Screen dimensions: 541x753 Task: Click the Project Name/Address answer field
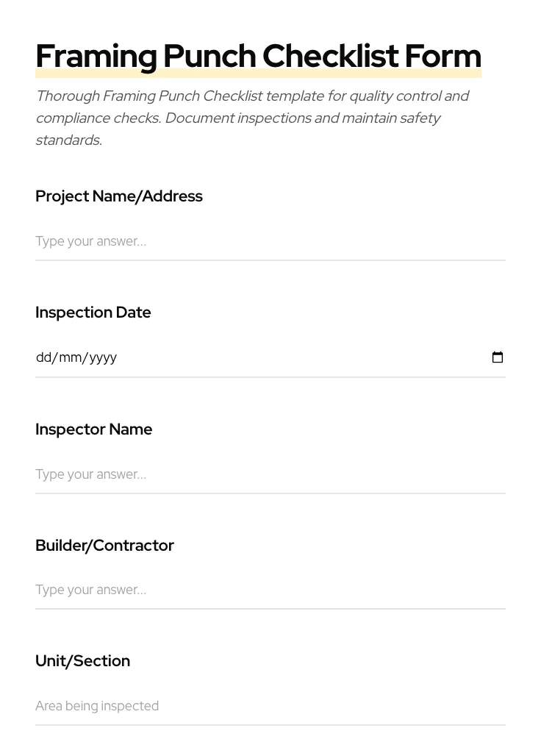coord(270,241)
